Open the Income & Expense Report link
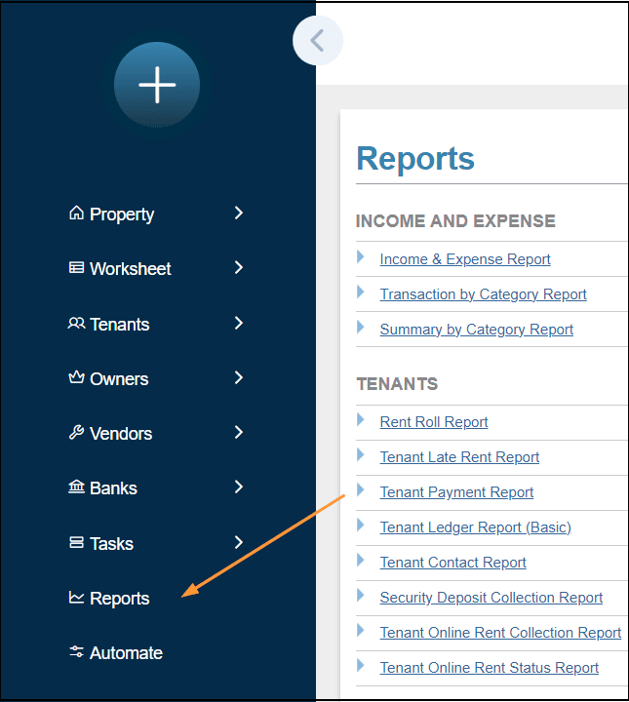This screenshot has height=702, width=629. coord(465,259)
